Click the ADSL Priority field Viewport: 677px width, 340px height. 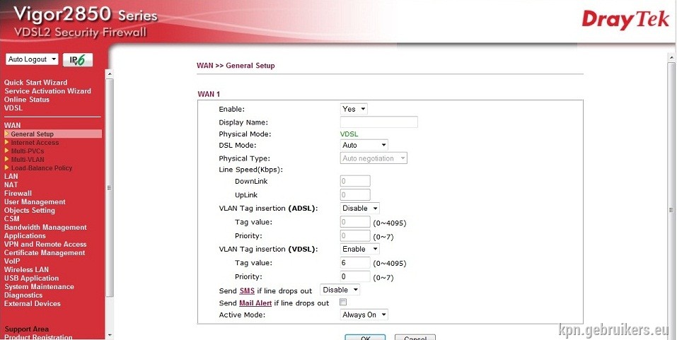355,235
